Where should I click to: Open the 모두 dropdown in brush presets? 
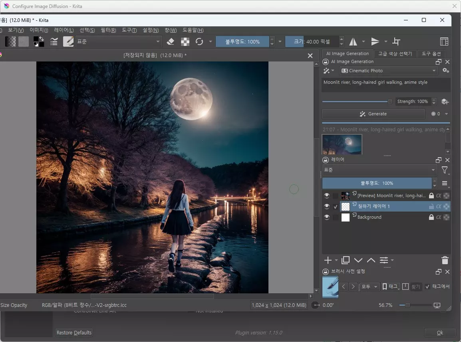tap(369, 287)
